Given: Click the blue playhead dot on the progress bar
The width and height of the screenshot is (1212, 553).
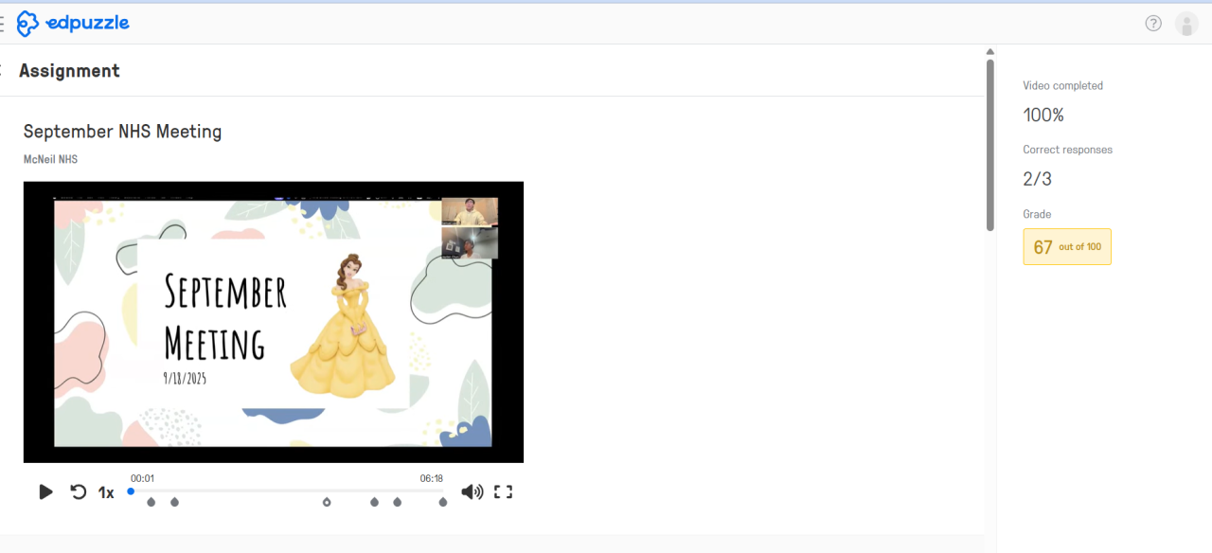Looking at the screenshot, I should point(131,491).
